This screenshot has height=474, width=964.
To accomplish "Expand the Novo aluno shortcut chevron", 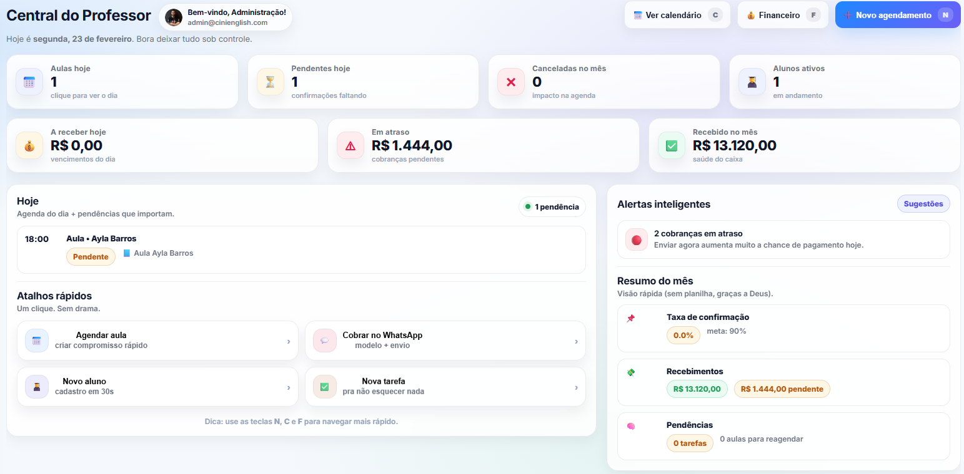I will [289, 387].
